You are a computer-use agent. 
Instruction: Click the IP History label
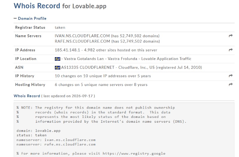click(25, 76)
